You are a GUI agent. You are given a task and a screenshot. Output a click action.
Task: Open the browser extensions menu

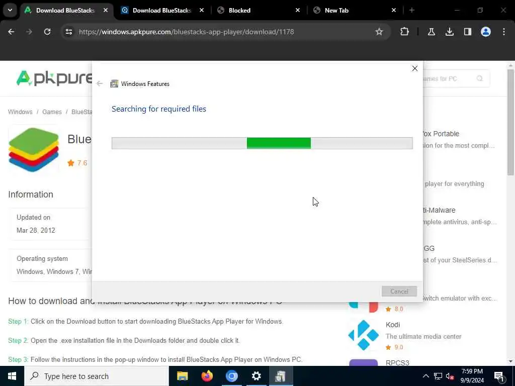click(405, 32)
